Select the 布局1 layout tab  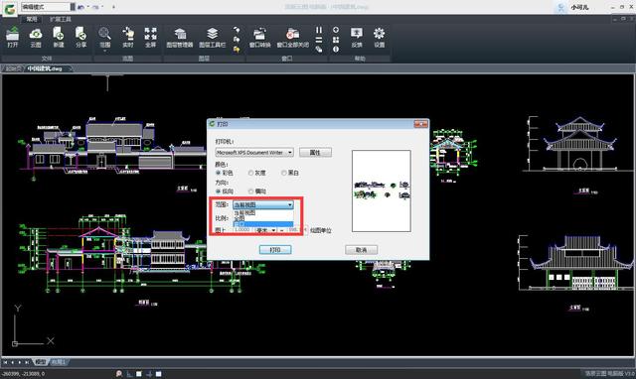pos(59,362)
